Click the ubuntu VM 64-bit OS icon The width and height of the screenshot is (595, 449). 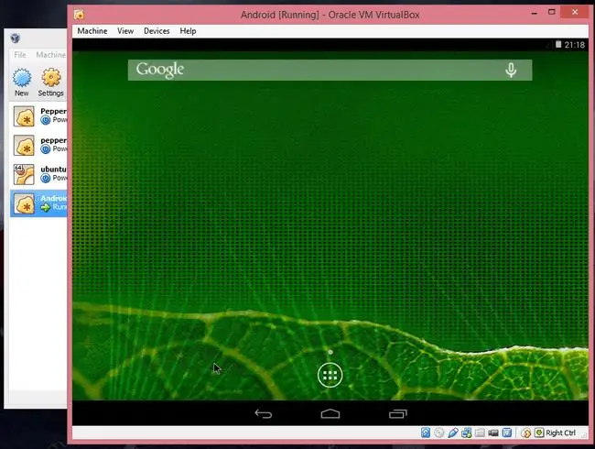click(24, 174)
